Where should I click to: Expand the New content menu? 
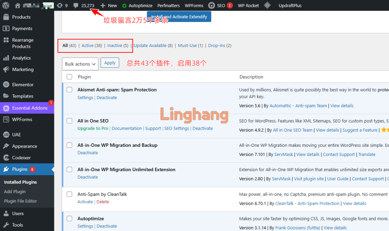[x=109, y=6]
